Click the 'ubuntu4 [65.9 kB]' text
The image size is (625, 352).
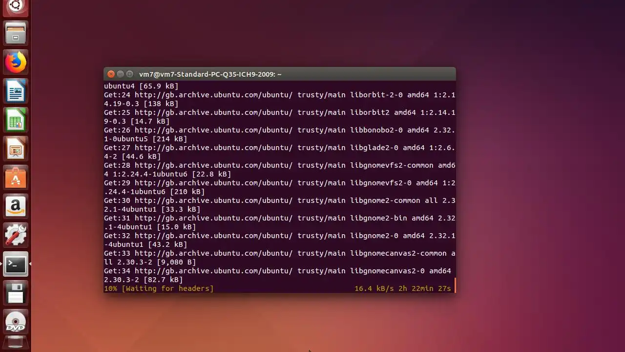[141, 86]
